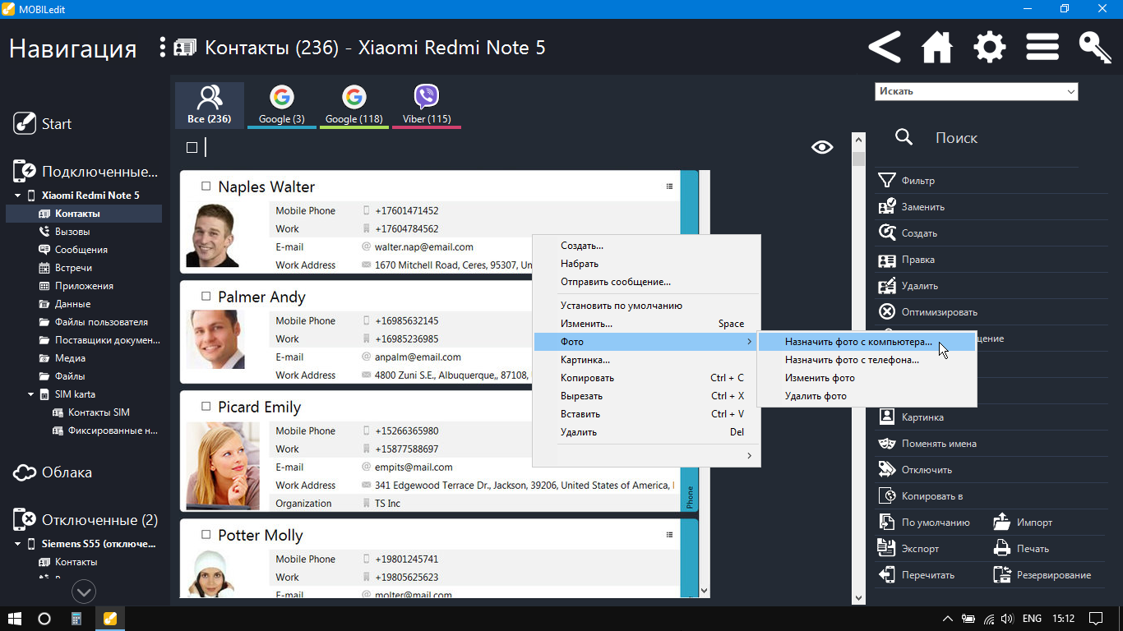Screen dimensions: 1123x631
Task: Collapse the Siemens S55 tree node
Action: [x=18, y=544]
